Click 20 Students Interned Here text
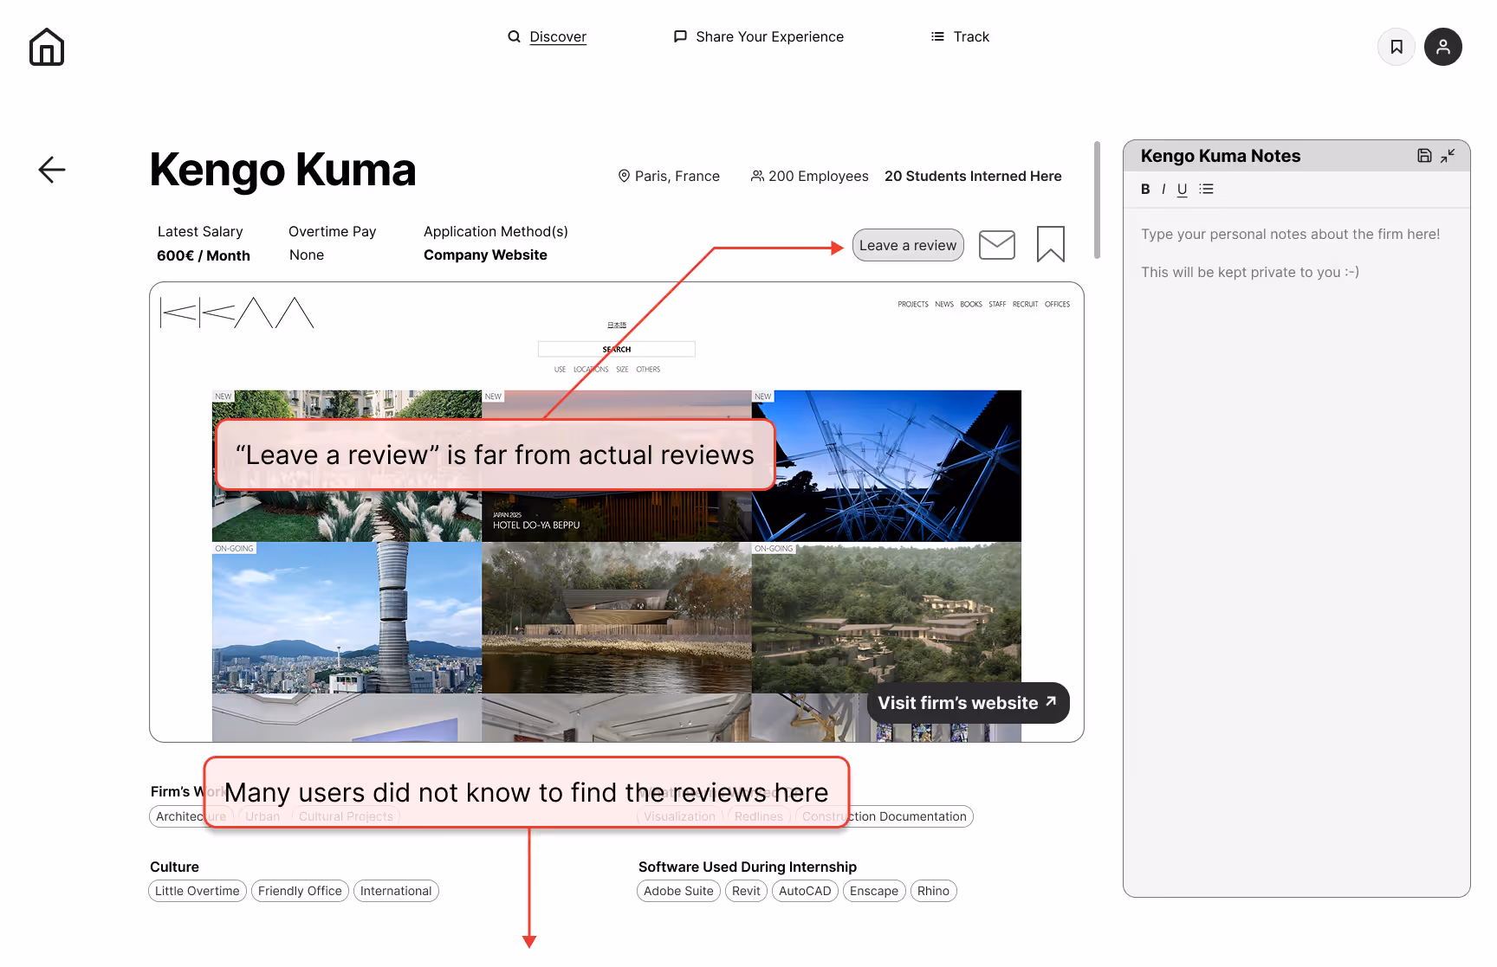This screenshot has width=1497, height=967. 973,176
